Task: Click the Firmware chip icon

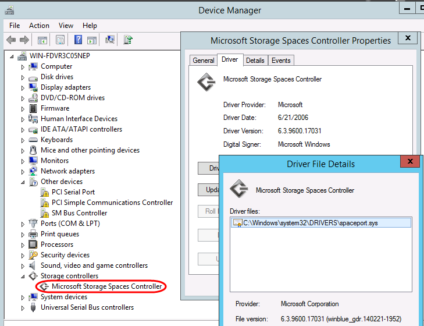Action: (x=33, y=108)
